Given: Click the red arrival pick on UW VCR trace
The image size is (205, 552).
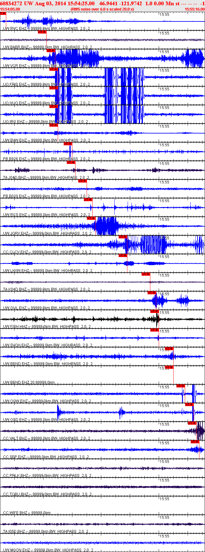Looking at the screenshot, I should [51, 51].
